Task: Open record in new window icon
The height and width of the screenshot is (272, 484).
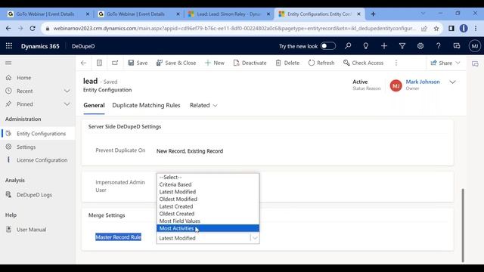Action: [115, 63]
